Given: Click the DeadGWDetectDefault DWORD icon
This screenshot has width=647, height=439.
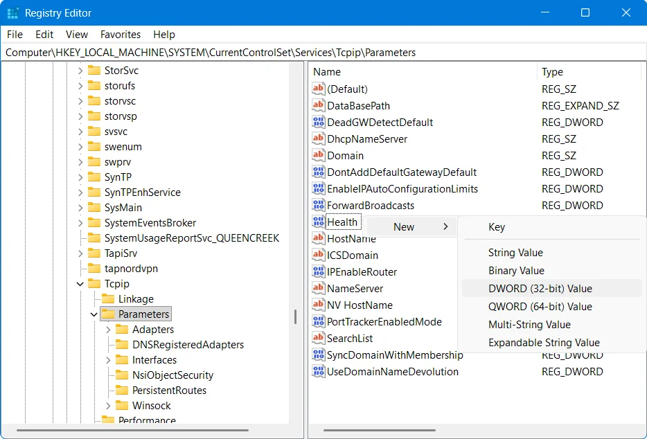Looking at the screenshot, I should click(318, 122).
